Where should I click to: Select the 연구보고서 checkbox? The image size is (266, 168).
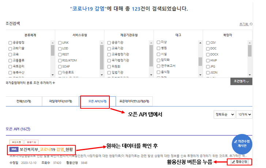(158, 66)
